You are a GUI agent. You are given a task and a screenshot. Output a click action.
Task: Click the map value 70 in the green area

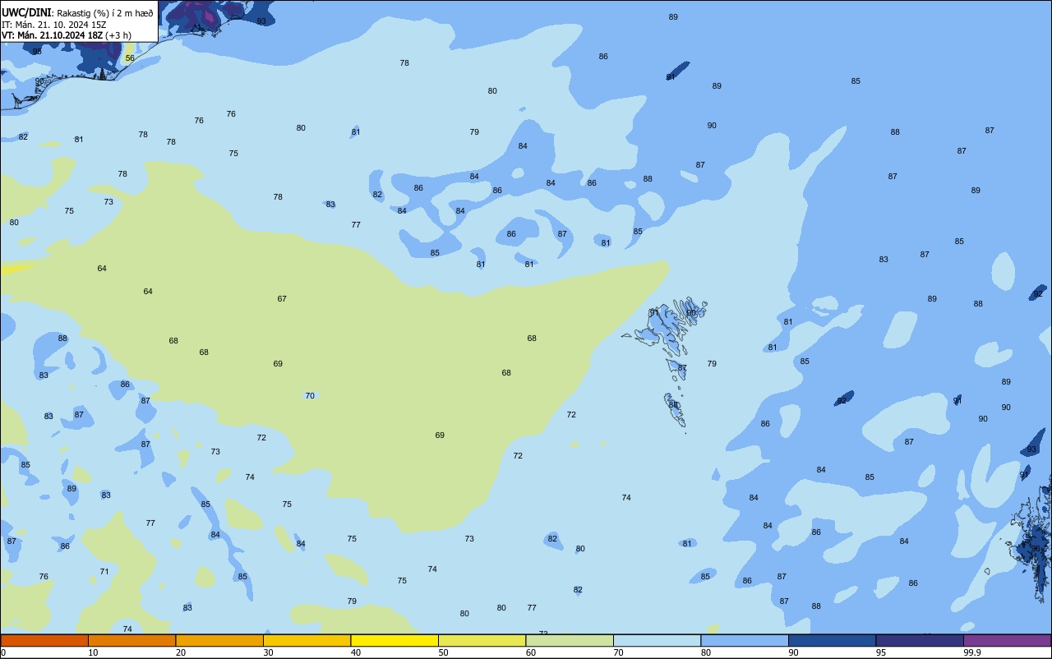[310, 396]
